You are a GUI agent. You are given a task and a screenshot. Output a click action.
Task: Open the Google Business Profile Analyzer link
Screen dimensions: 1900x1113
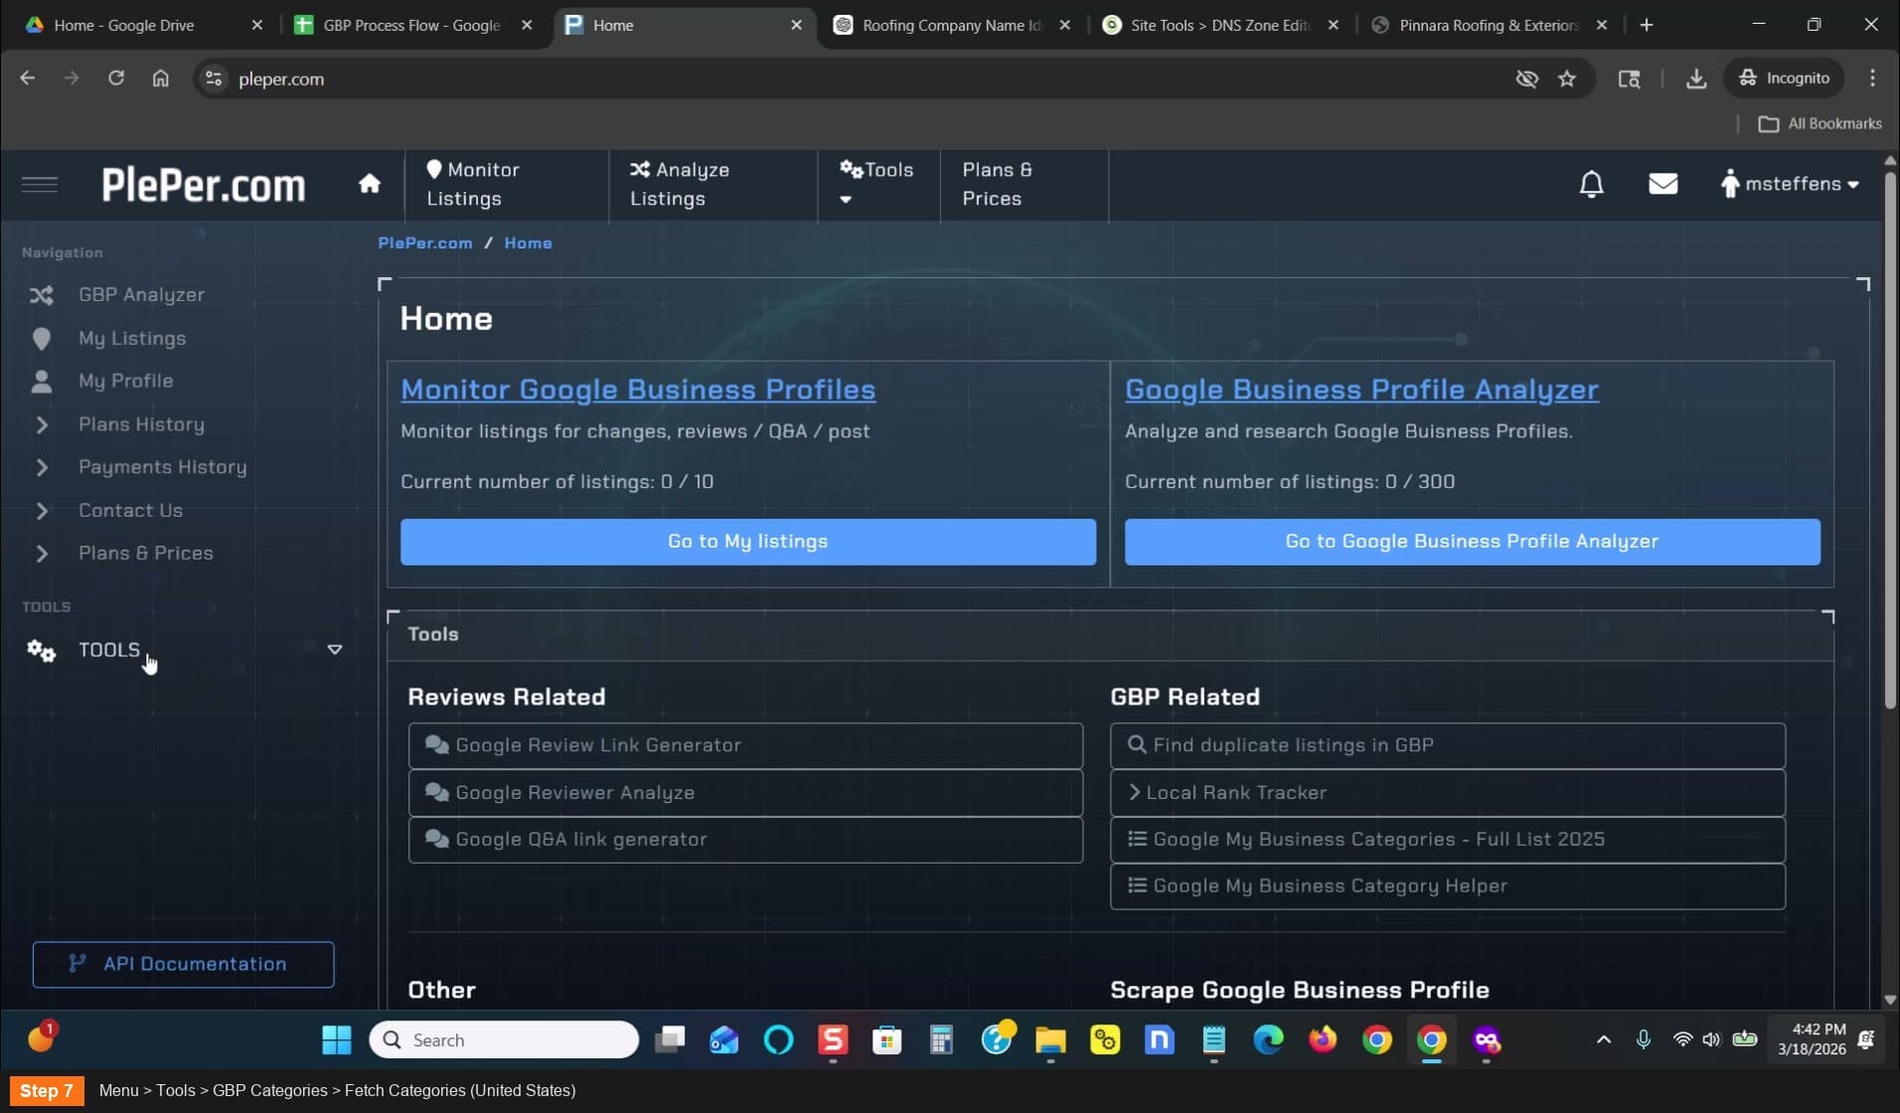click(x=1361, y=390)
